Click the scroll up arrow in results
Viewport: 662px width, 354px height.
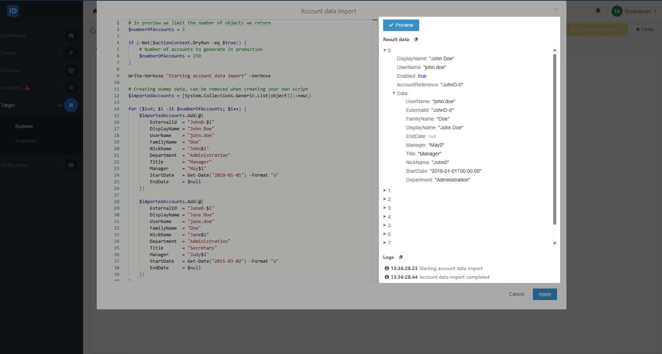555,50
